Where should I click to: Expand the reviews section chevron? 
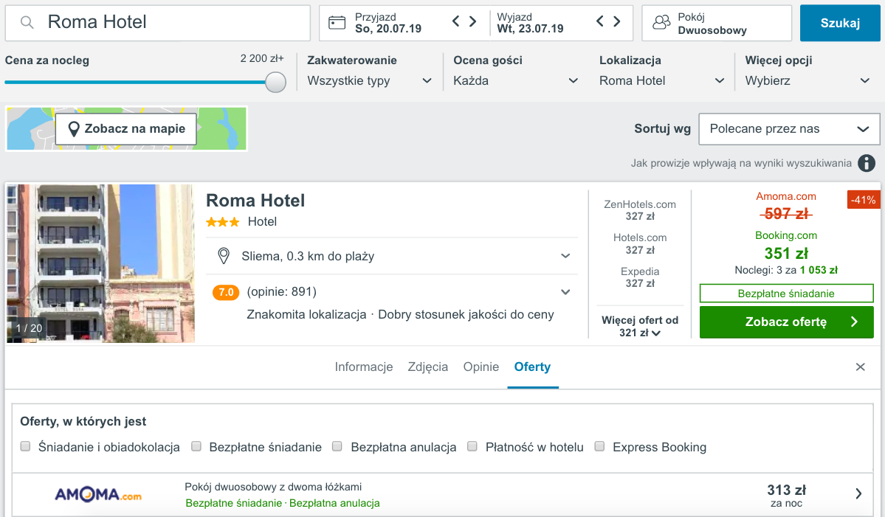(x=565, y=292)
